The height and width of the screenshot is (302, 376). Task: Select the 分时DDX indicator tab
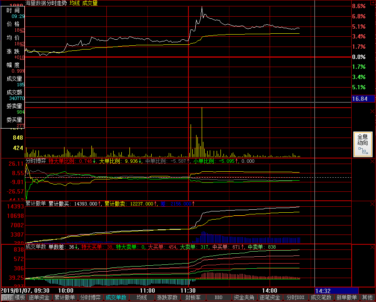point(296,298)
